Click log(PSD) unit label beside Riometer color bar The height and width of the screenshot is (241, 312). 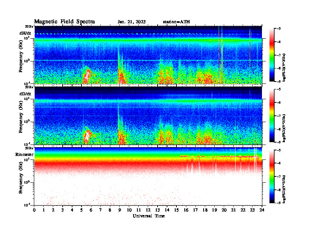coord(284,189)
